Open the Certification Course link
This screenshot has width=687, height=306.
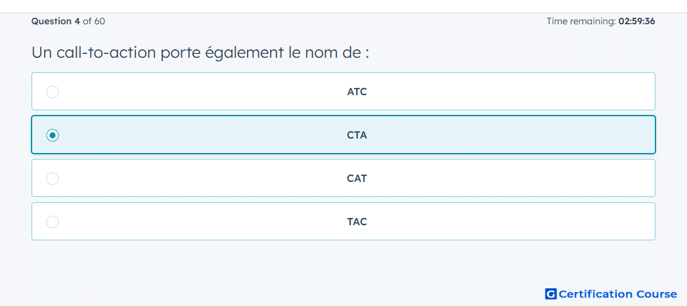pos(618,294)
